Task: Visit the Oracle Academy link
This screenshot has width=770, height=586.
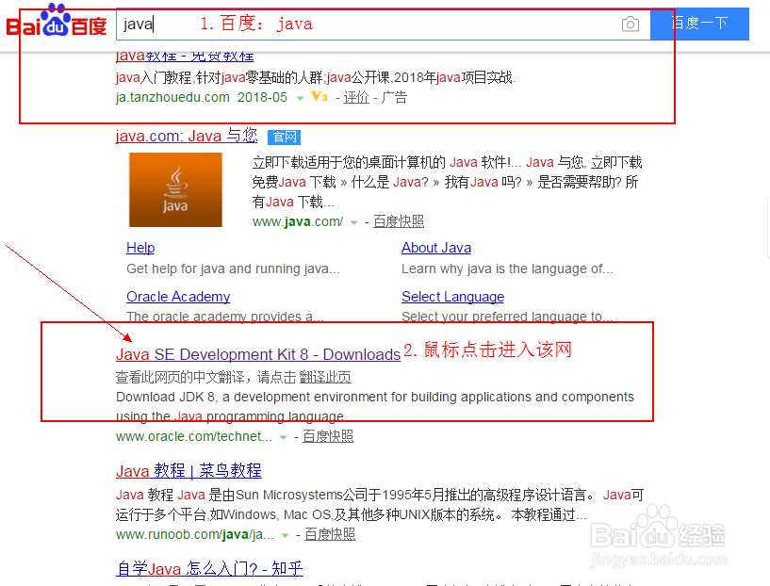Action: point(178,296)
